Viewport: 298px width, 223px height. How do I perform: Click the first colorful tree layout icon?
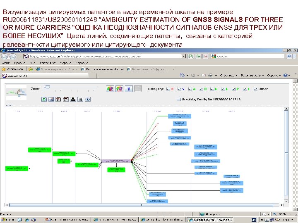click(x=110, y=88)
